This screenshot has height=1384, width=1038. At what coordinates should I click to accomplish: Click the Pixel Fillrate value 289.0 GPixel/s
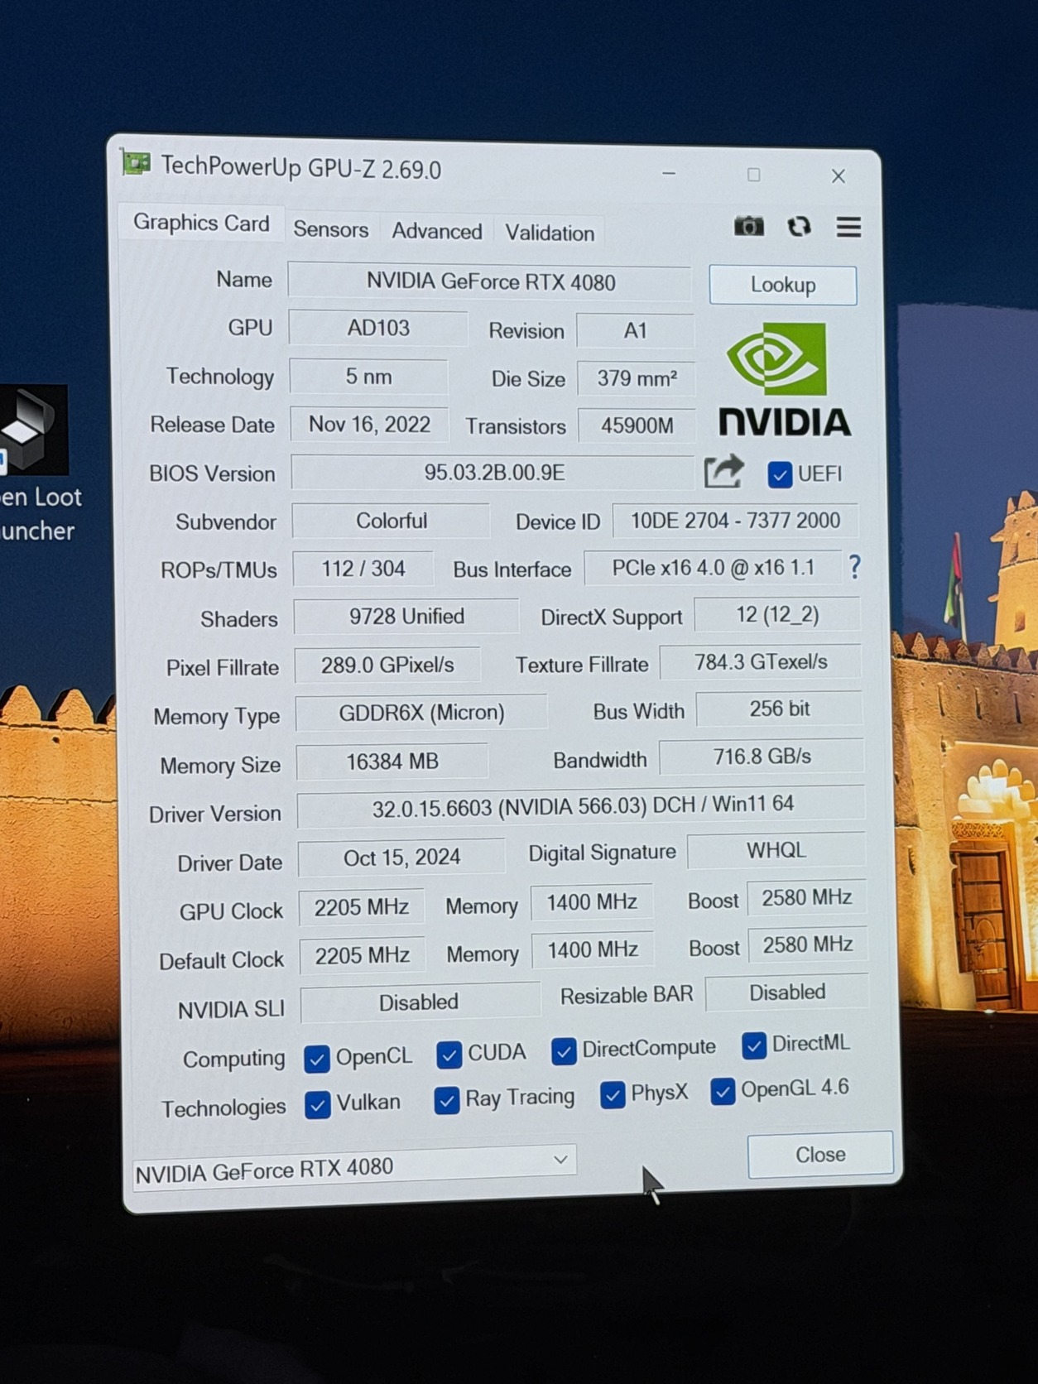387,665
